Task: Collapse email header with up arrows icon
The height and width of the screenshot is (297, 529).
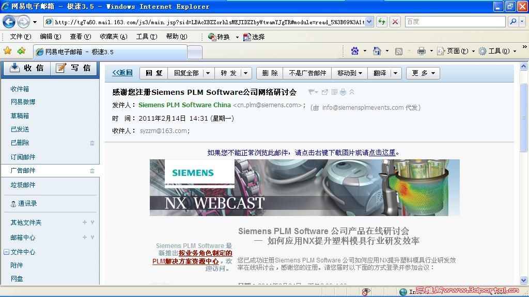Action: (x=352, y=92)
